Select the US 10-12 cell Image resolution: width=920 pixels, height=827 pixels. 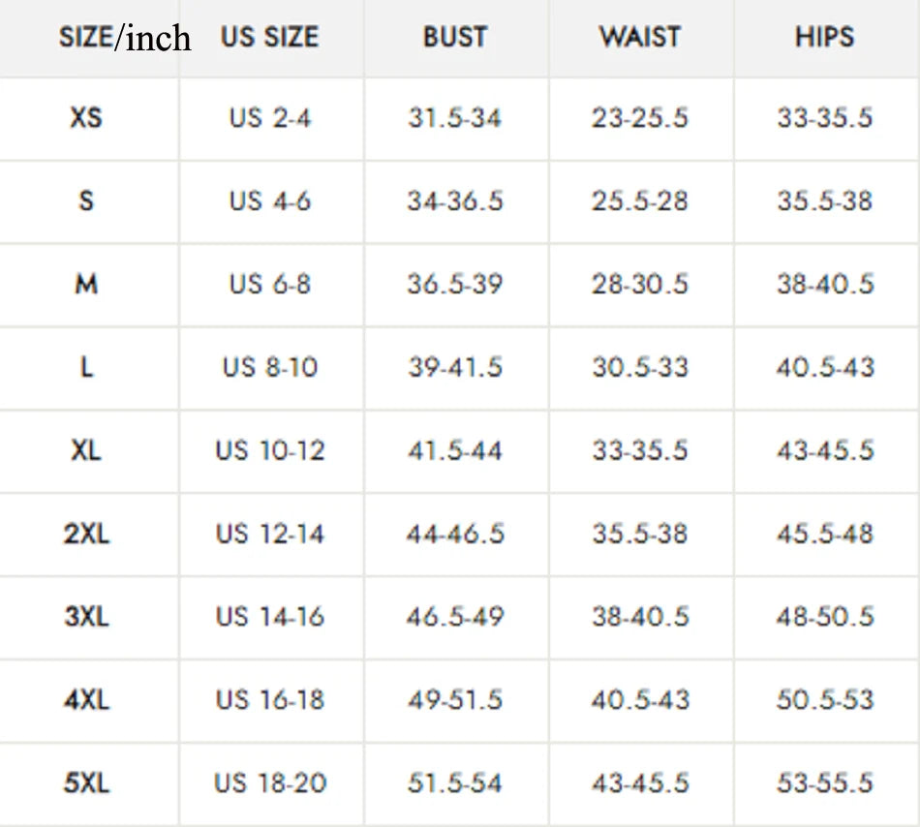coord(270,451)
